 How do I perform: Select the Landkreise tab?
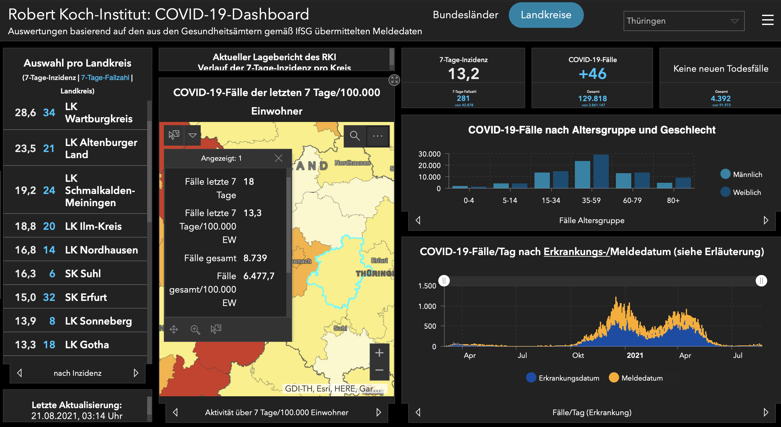[x=546, y=15]
